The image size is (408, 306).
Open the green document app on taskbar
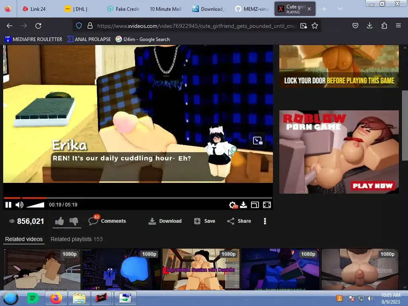point(33,298)
